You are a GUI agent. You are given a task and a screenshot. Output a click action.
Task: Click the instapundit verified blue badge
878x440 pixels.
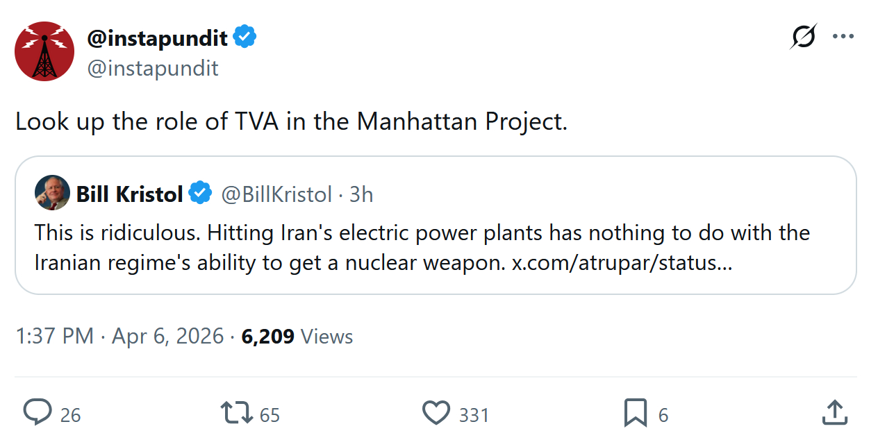[245, 37]
